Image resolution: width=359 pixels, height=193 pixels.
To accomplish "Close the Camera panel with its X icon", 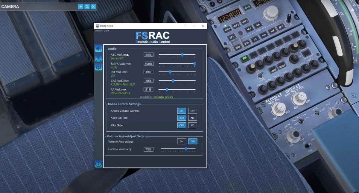I will 93,7.
